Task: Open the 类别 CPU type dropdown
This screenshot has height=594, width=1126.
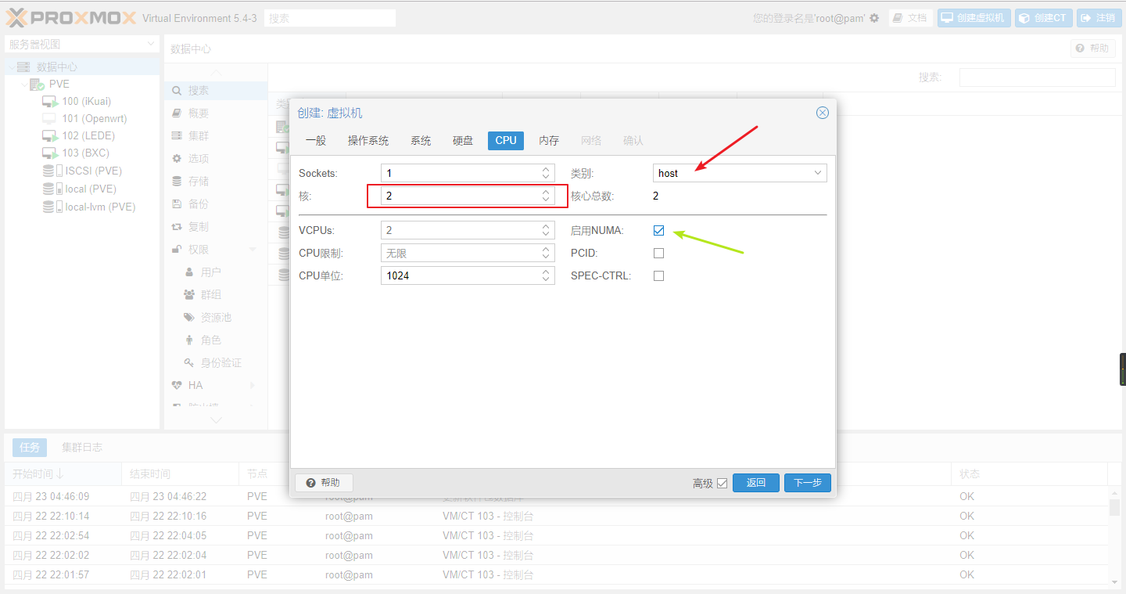Action: tap(818, 173)
